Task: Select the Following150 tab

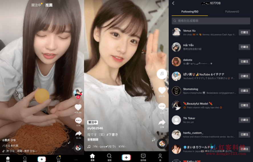Action: tap(190, 12)
